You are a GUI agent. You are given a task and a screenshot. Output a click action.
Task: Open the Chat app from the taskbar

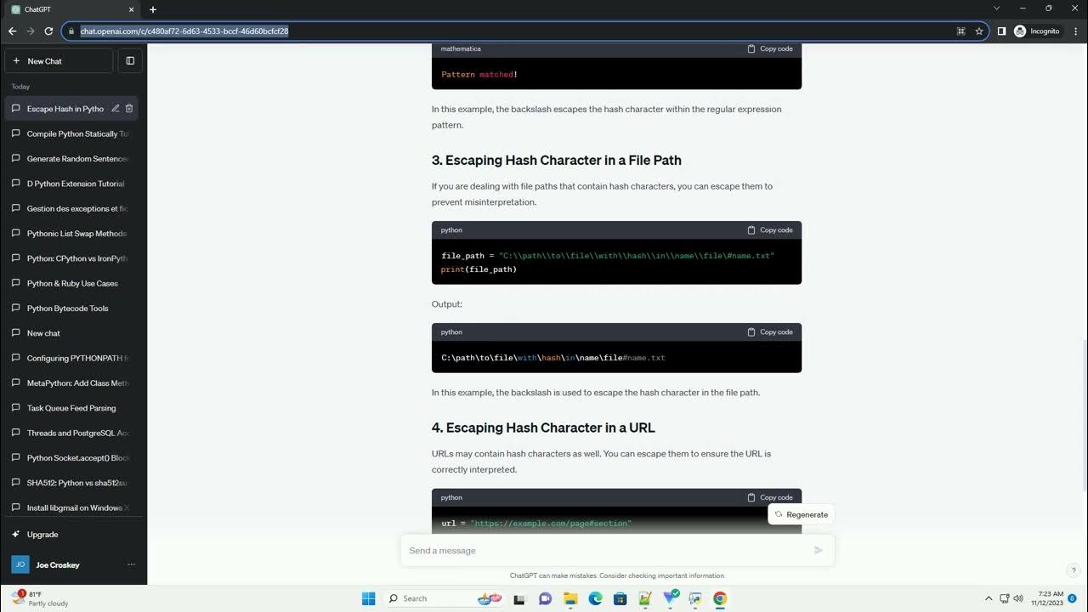click(x=546, y=598)
